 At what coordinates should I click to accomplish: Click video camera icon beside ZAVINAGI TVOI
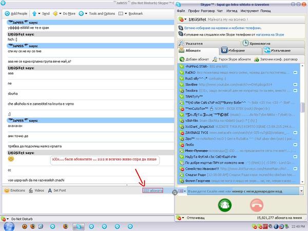pyautogui.click(x=295, y=132)
